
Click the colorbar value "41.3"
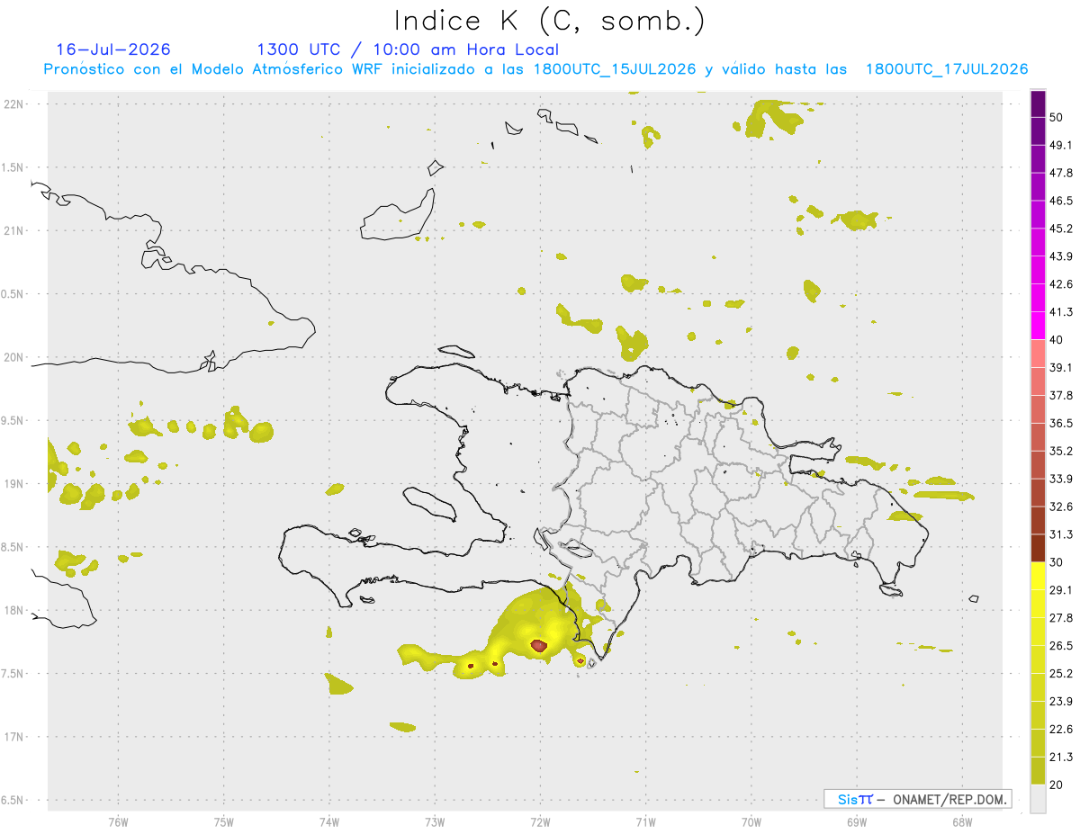click(1061, 312)
